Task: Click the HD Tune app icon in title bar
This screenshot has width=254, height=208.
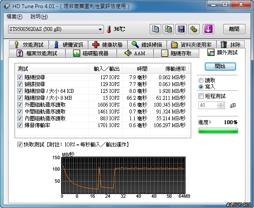Action: (x=7, y=6)
